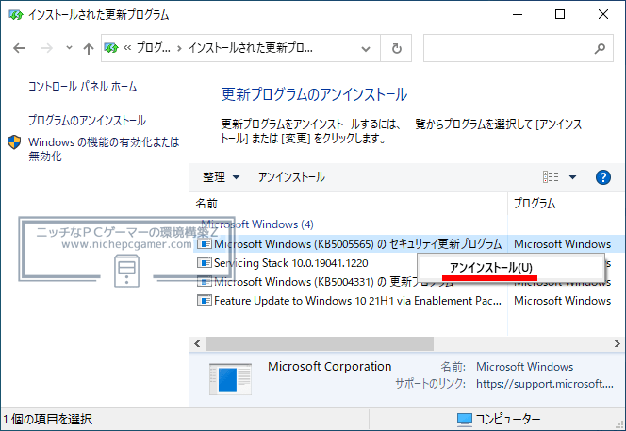Click icon of Feature Update 21H1 entry
The height and width of the screenshot is (431, 626).
pyautogui.click(x=204, y=301)
